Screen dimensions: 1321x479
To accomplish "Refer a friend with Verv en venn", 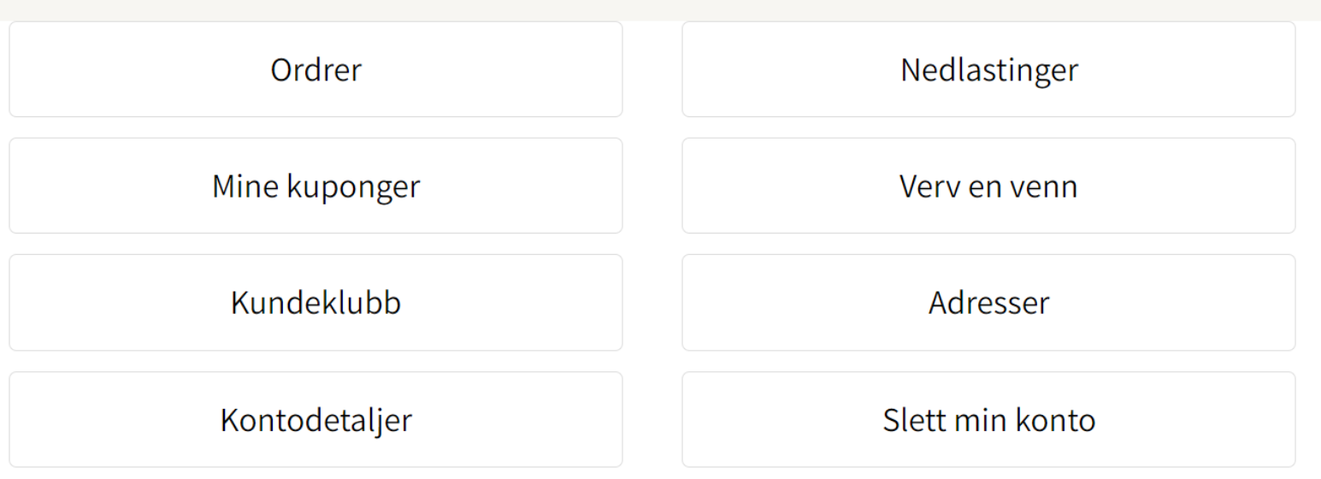I will pyautogui.click(x=988, y=186).
